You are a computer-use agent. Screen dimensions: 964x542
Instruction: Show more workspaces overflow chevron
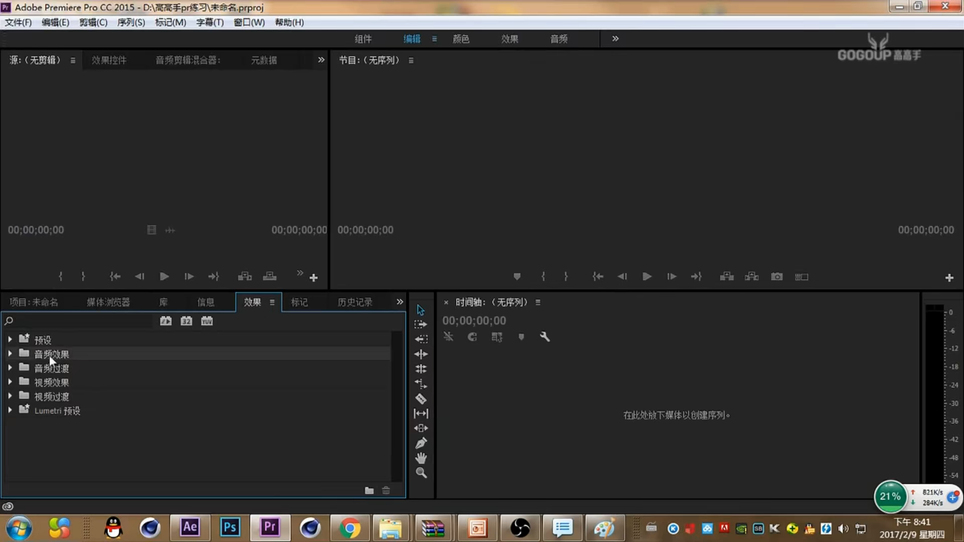click(x=615, y=39)
